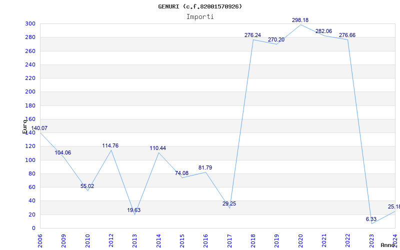Select the 104.06 data label
Image resolution: width=400 pixels, height=250 pixels.
63,153
